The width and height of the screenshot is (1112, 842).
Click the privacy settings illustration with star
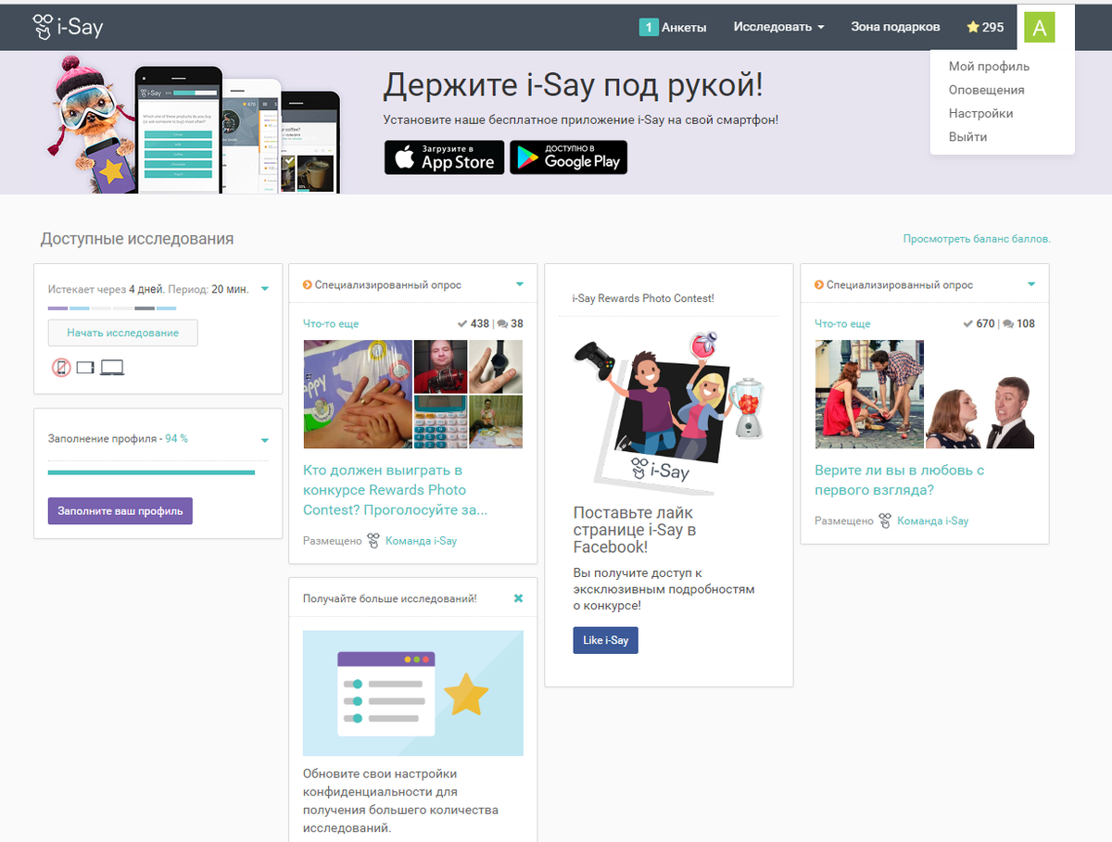coord(413,693)
